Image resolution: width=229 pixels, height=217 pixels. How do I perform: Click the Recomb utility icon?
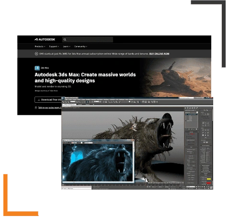pyautogui.click(x=203, y=133)
